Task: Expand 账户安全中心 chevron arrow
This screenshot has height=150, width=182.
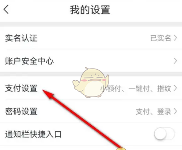Action: click(x=176, y=61)
